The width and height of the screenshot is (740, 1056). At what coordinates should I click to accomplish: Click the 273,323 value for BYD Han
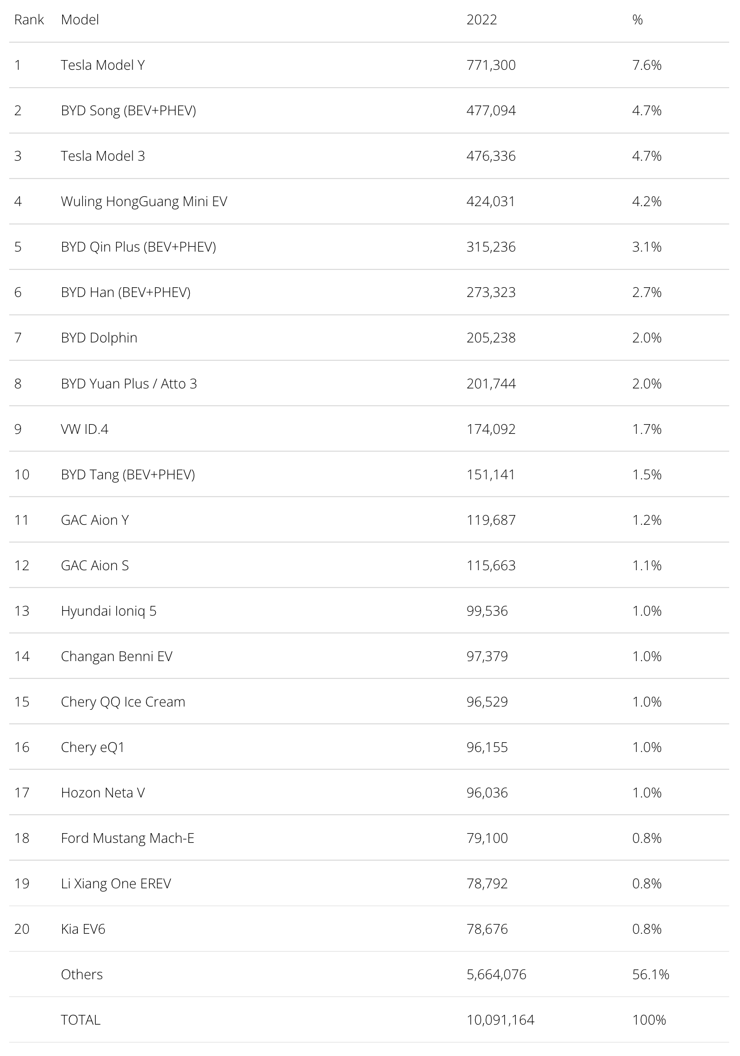(491, 292)
